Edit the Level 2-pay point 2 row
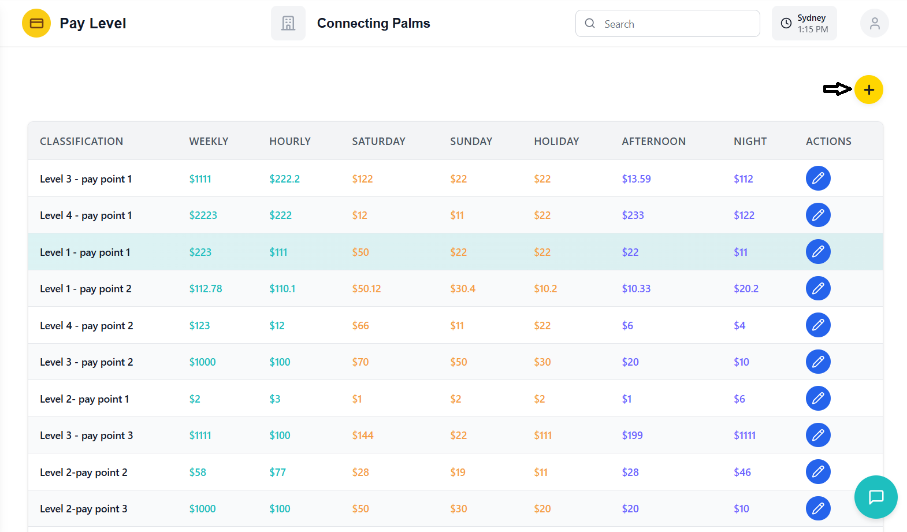This screenshot has width=907, height=532. point(817,472)
